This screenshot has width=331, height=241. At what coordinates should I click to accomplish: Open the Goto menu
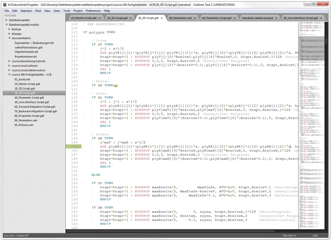(x=56, y=10)
